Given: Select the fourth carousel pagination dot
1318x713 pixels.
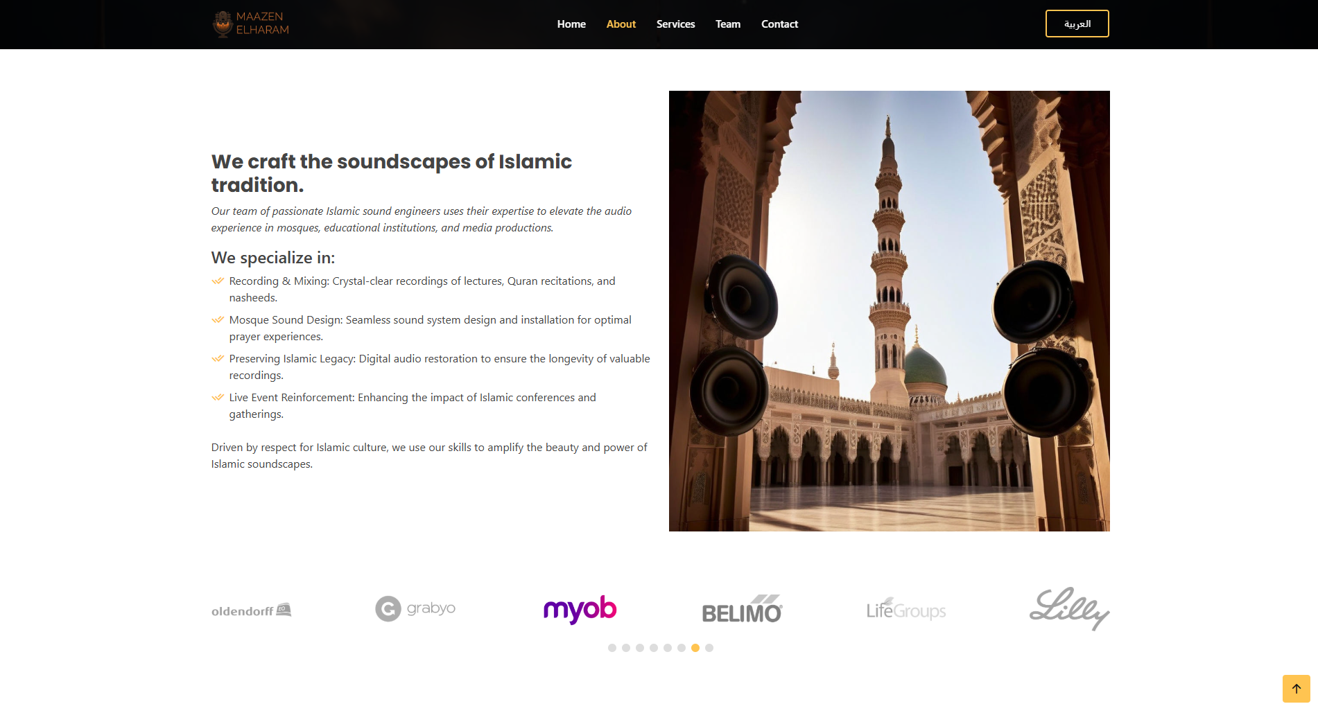Looking at the screenshot, I should [x=654, y=648].
